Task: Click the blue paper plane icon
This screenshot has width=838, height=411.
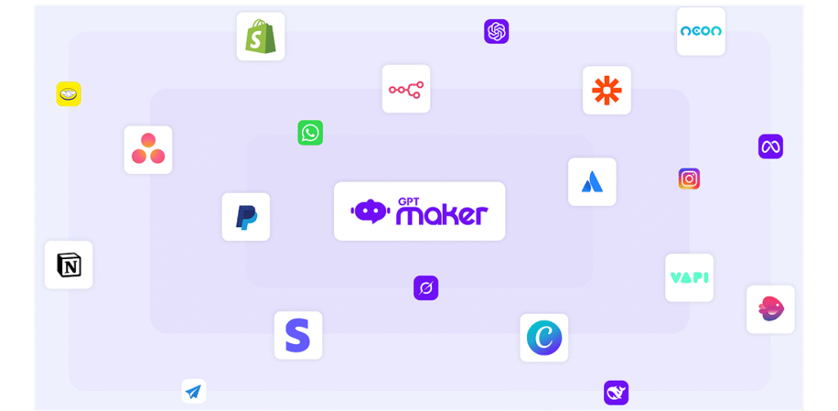Action: (194, 391)
